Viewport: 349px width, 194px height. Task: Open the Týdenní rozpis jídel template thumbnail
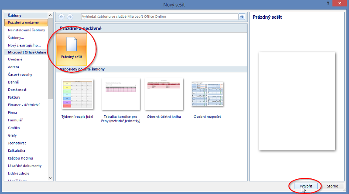[78, 94]
